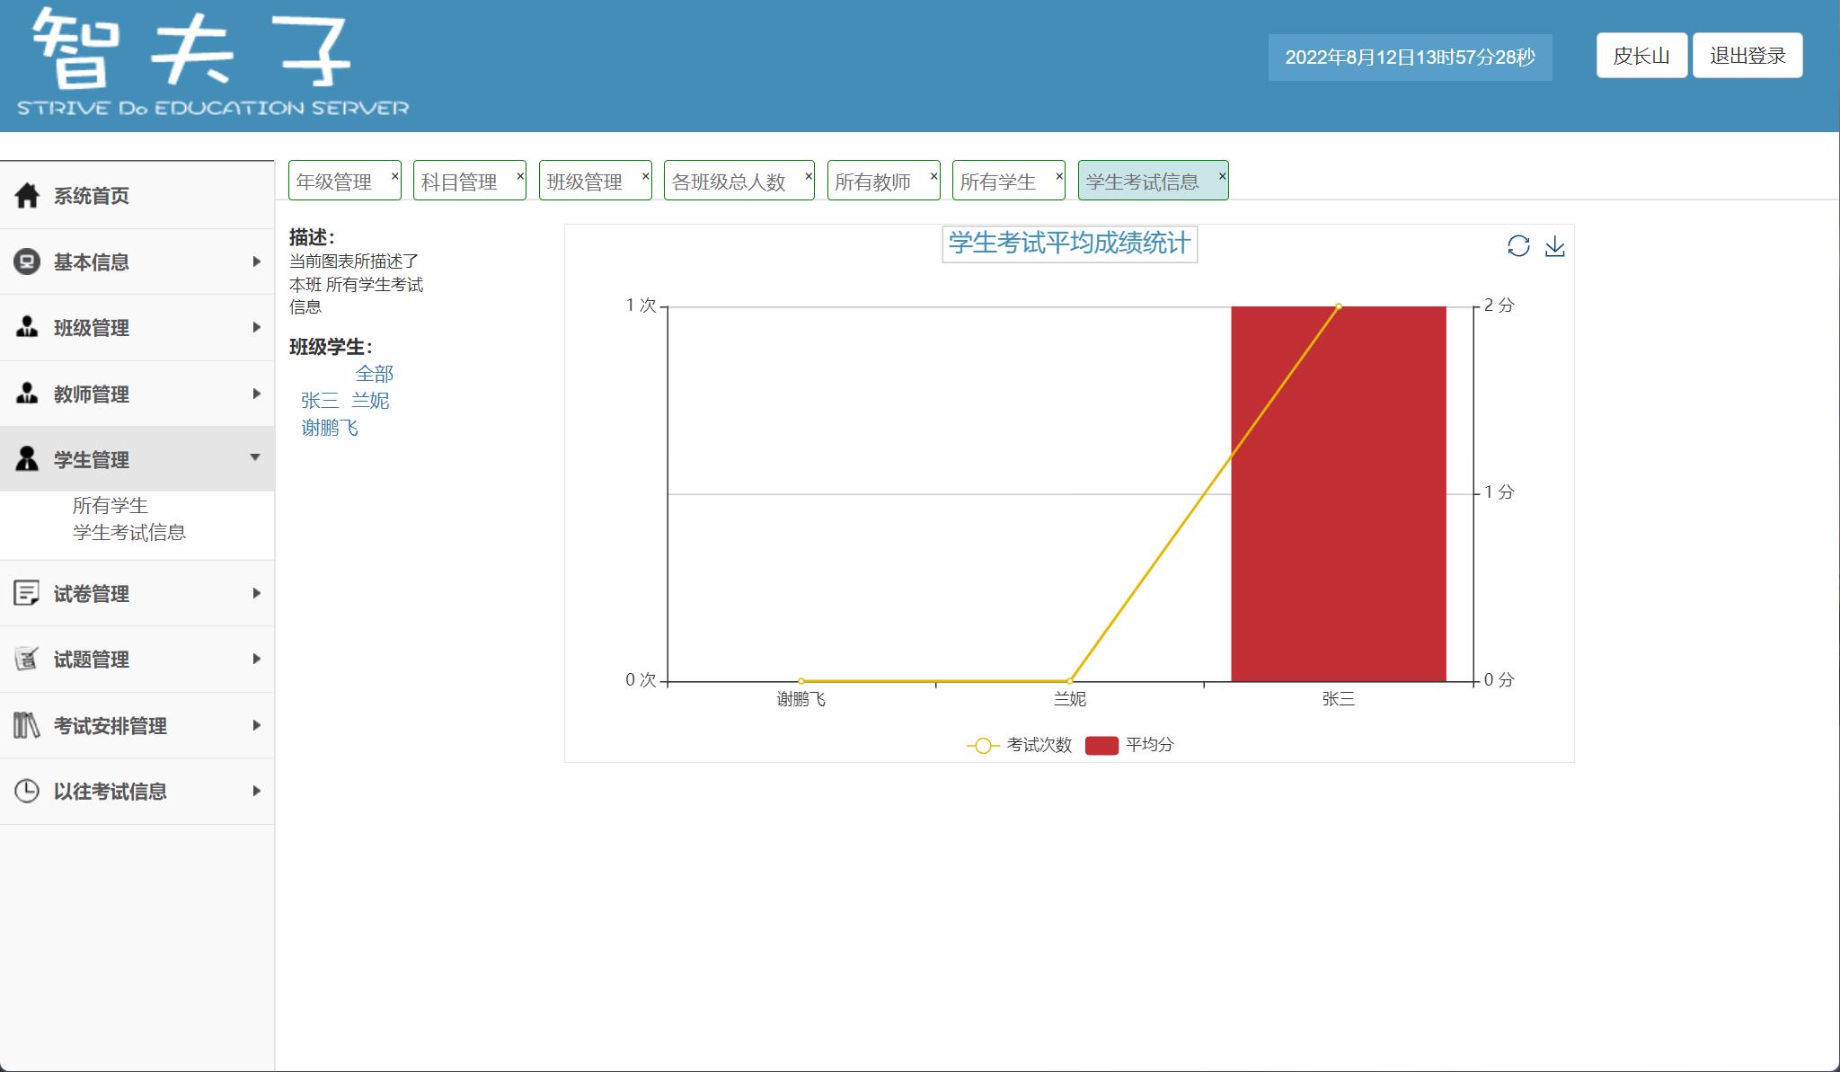The width and height of the screenshot is (1840, 1072).
Task: Expand the 班级管理 menu arrow
Action: click(x=256, y=327)
